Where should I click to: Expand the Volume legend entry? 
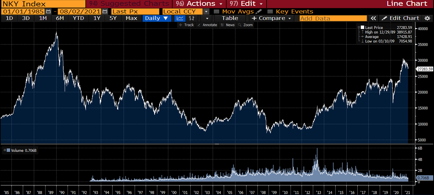pos(4,150)
